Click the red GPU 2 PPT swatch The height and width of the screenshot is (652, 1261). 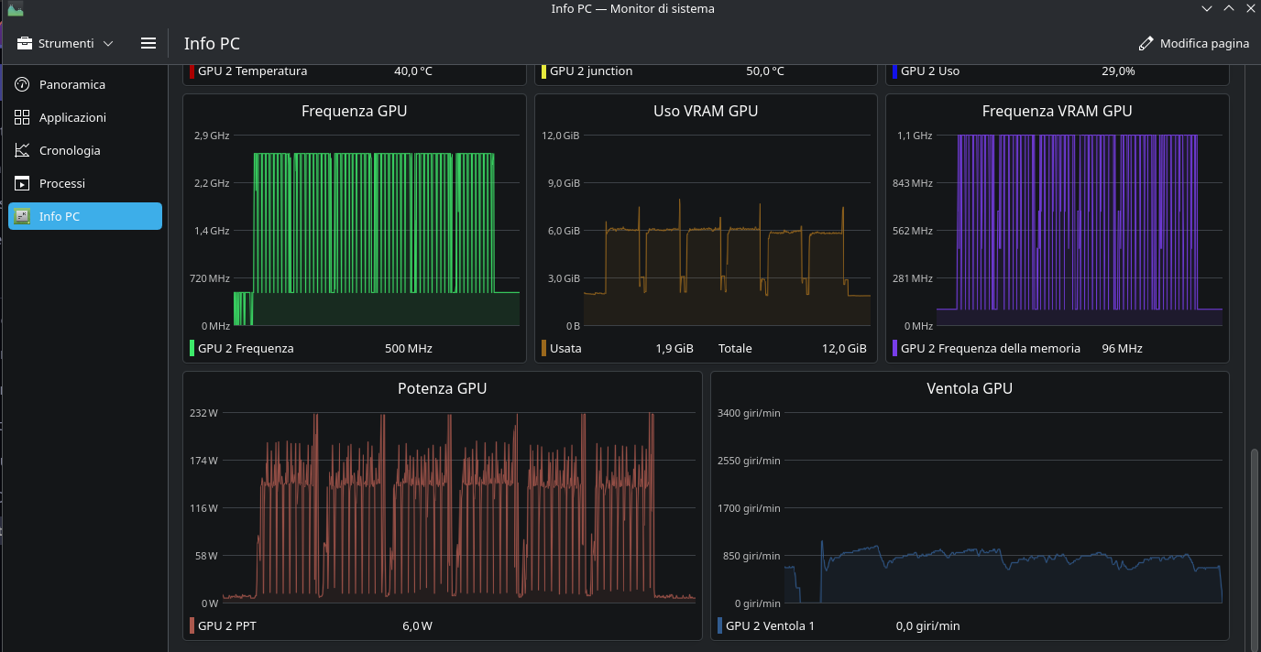pos(192,626)
